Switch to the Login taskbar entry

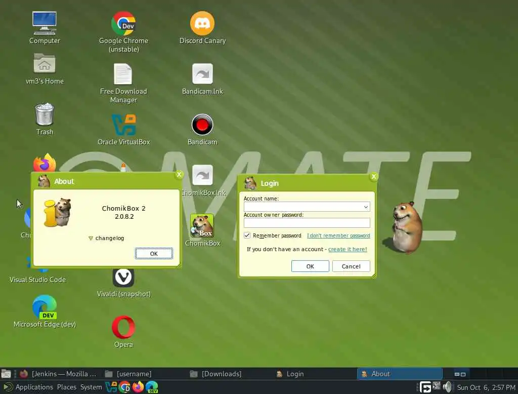click(315, 374)
